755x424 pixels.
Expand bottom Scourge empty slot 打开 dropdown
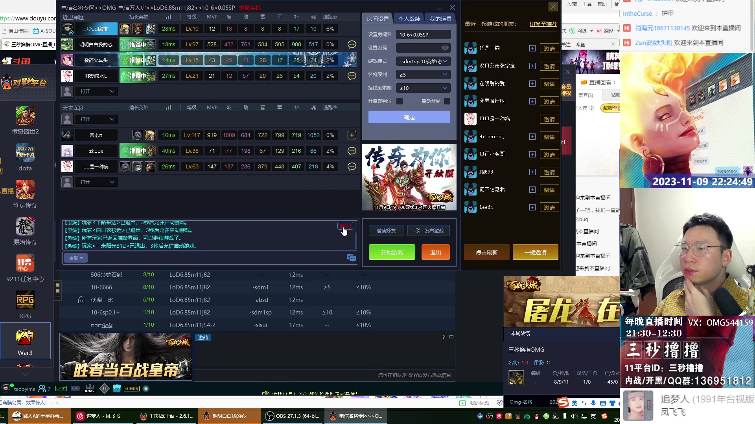tap(96, 182)
